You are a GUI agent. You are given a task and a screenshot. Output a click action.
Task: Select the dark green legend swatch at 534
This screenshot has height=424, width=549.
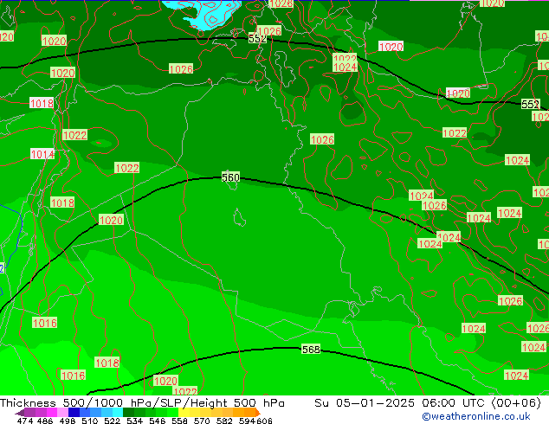(x=128, y=412)
